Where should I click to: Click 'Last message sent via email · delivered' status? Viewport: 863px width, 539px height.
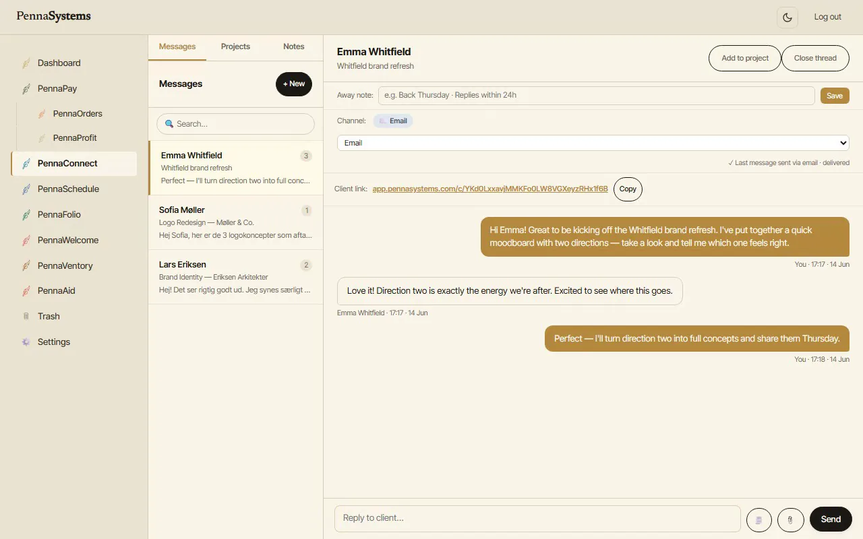pos(789,163)
